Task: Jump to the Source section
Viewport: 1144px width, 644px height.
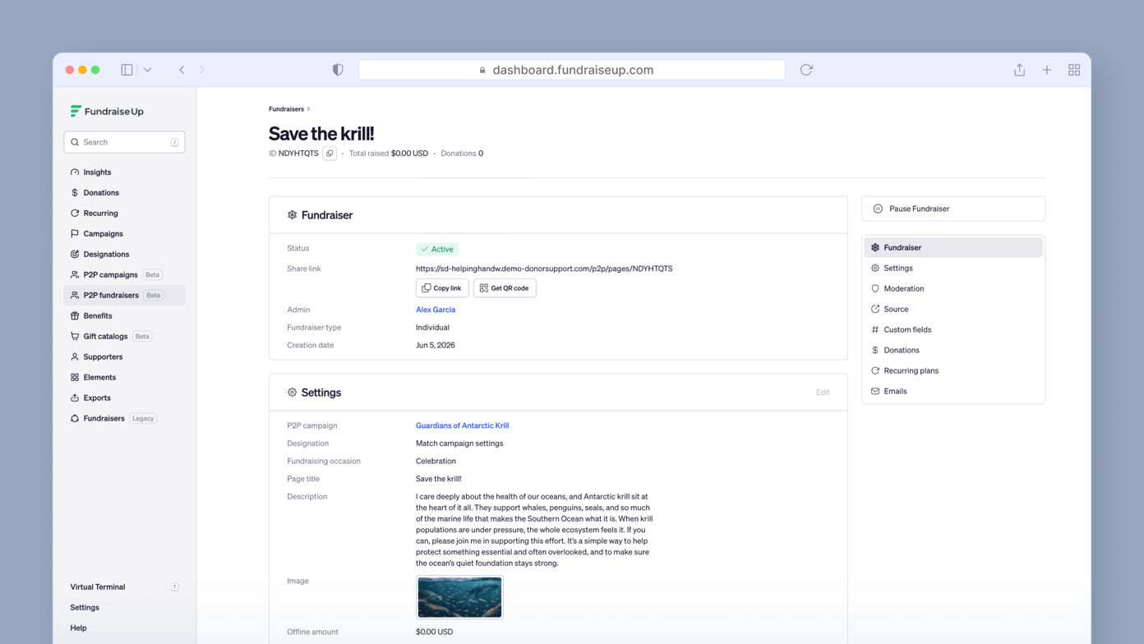Action: point(953,309)
